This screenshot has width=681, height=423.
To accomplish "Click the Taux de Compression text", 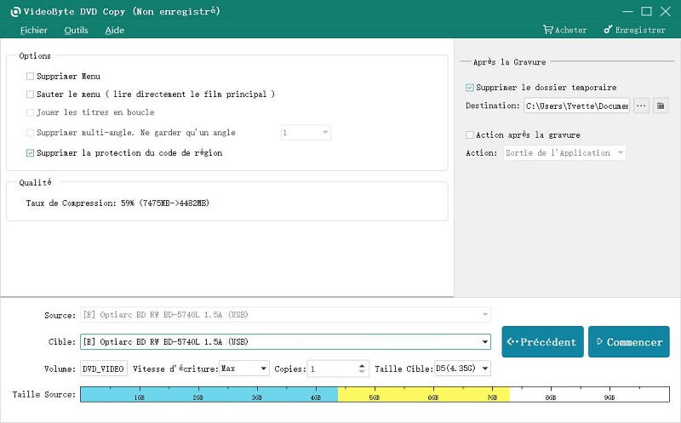I will (117, 203).
